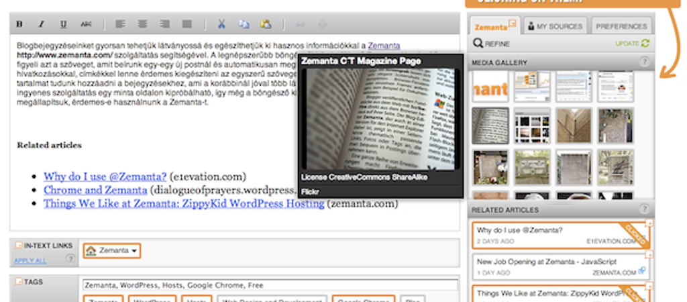Switch to the Zemanta tab
Image resolution: width=687 pixels, height=302 pixels.
click(494, 26)
